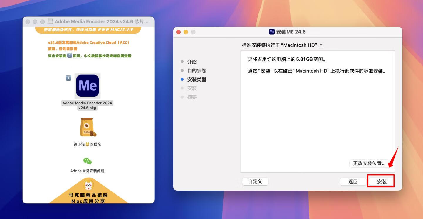Minimize installer window with yellow button
This screenshot has width=423, height=219.
click(186, 32)
